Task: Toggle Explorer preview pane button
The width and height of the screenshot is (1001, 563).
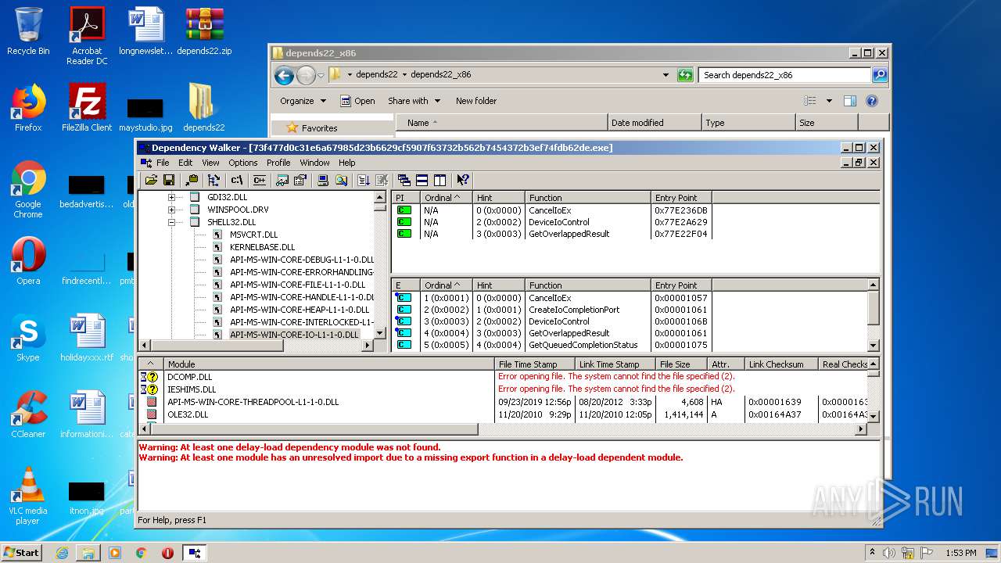Action: click(850, 101)
